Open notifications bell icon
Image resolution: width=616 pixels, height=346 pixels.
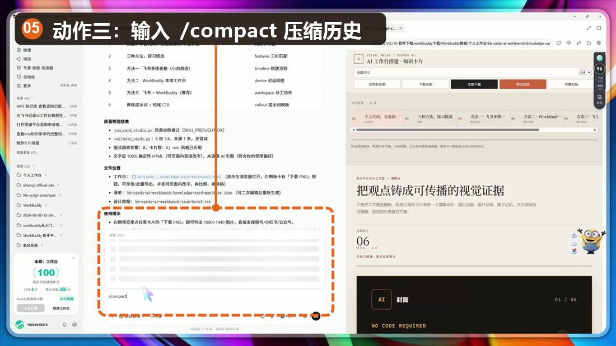pos(64,325)
